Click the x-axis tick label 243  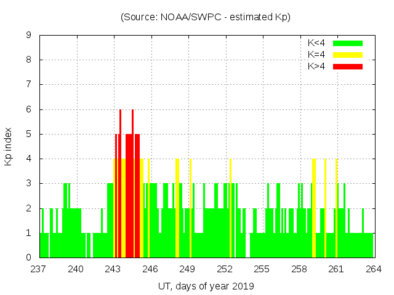113,269
